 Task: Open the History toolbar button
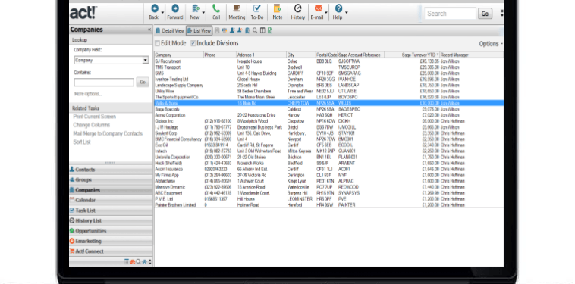point(298,12)
